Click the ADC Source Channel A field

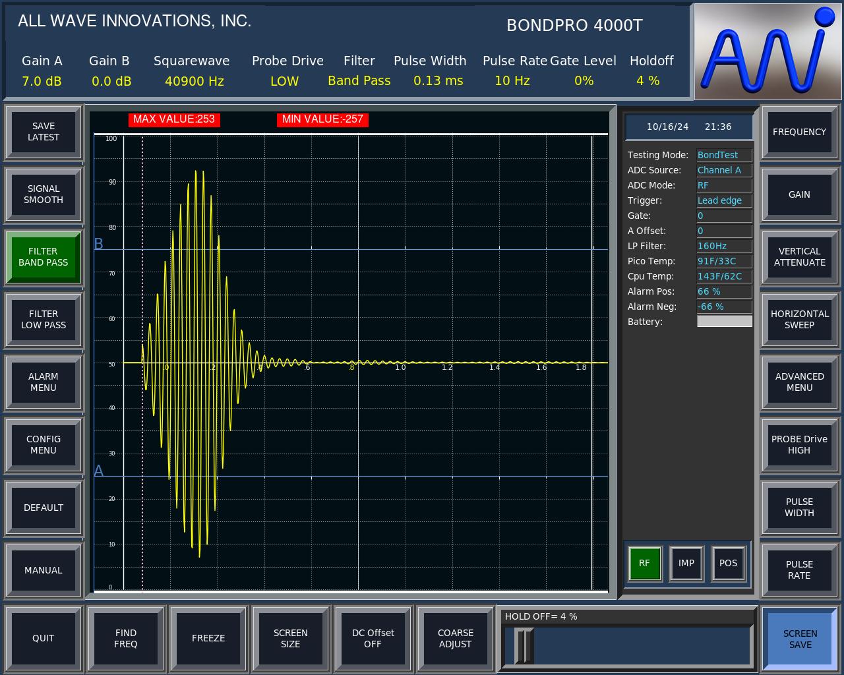tap(724, 170)
